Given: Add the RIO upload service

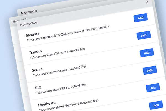Looking at the screenshot, I should point(153,88).
